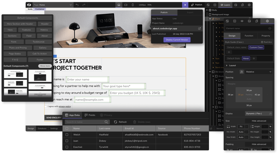
Task: Collapse the Body layer tree node
Action: tap(207, 10)
